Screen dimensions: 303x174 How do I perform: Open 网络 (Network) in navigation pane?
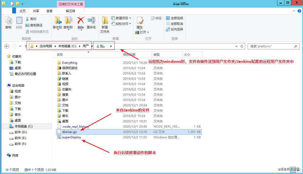point(12,155)
